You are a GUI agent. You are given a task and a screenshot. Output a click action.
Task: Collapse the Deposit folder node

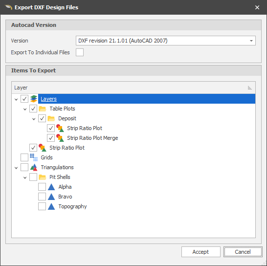pos(34,119)
